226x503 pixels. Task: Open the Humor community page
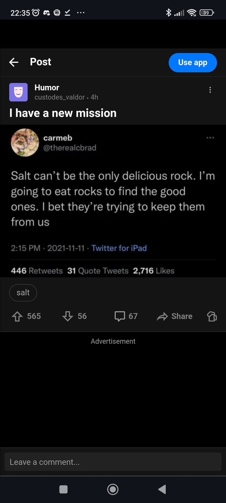pos(47,87)
